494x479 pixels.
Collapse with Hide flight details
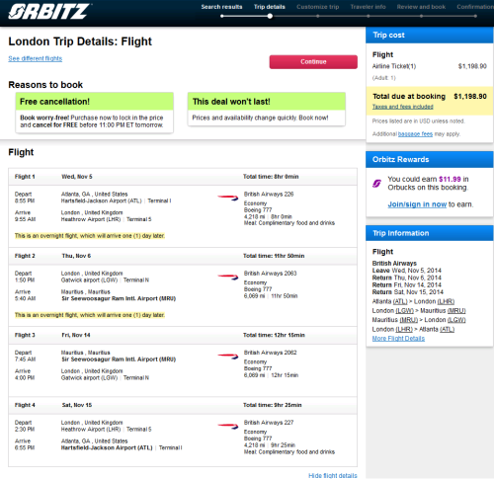coord(333,475)
